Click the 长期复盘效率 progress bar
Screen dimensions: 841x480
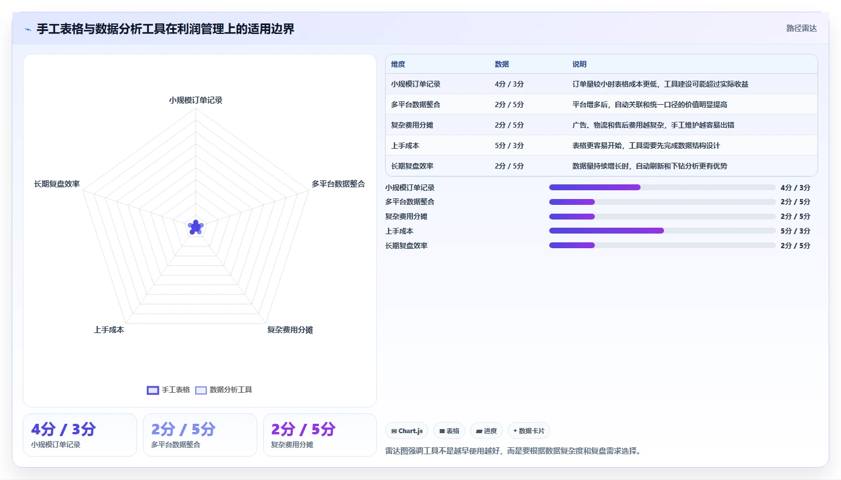point(662,245)
